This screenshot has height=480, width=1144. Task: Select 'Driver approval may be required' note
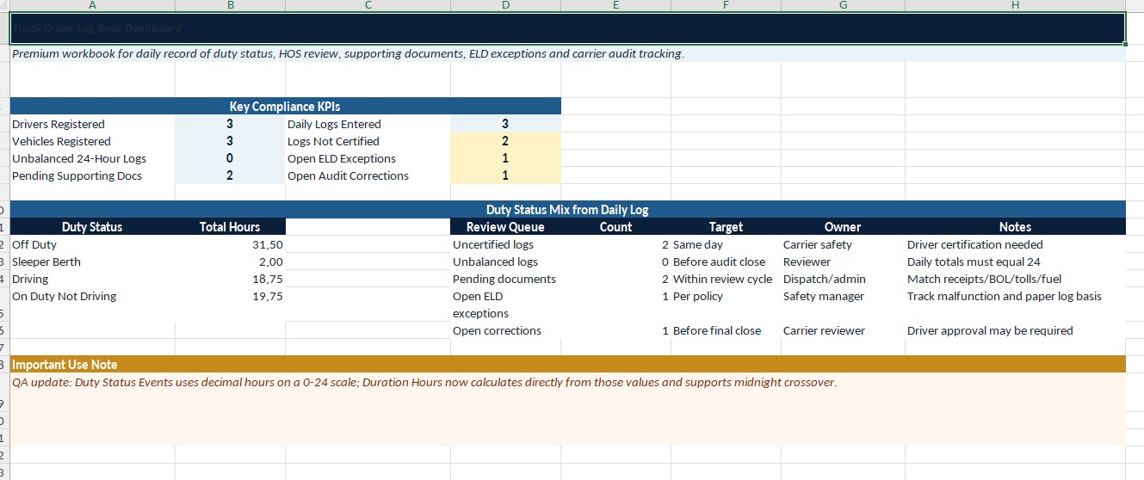(x=1015, y=330)
